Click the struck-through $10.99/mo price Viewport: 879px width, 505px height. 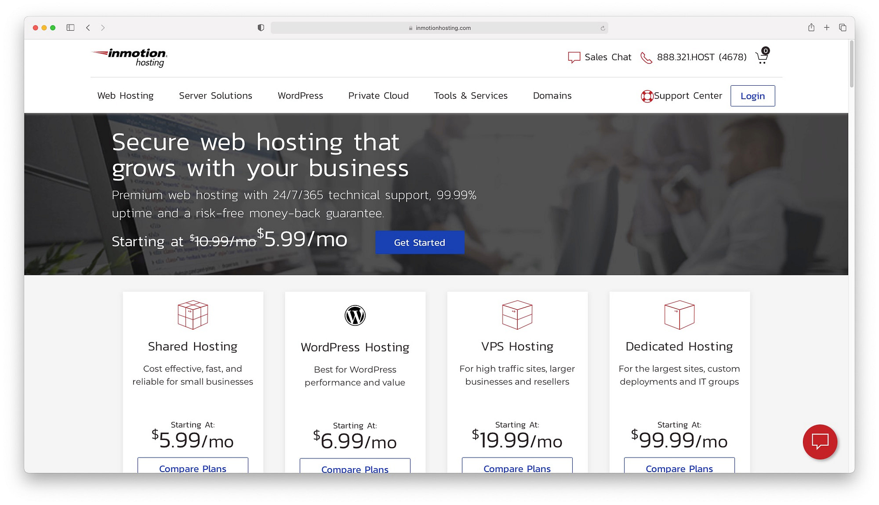(223, 240)
